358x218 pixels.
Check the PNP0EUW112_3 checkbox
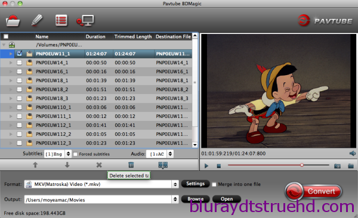(x=20, y=143)
